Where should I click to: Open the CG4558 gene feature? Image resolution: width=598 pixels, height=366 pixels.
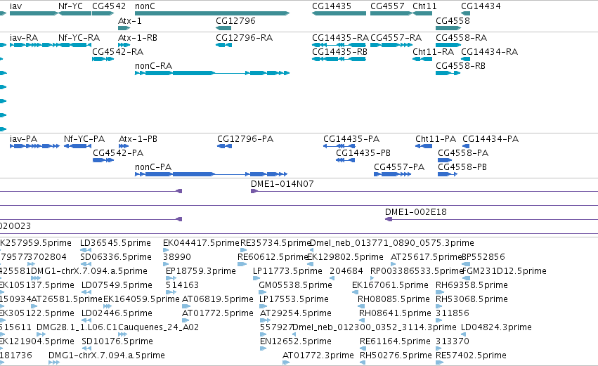coord(448,28)
